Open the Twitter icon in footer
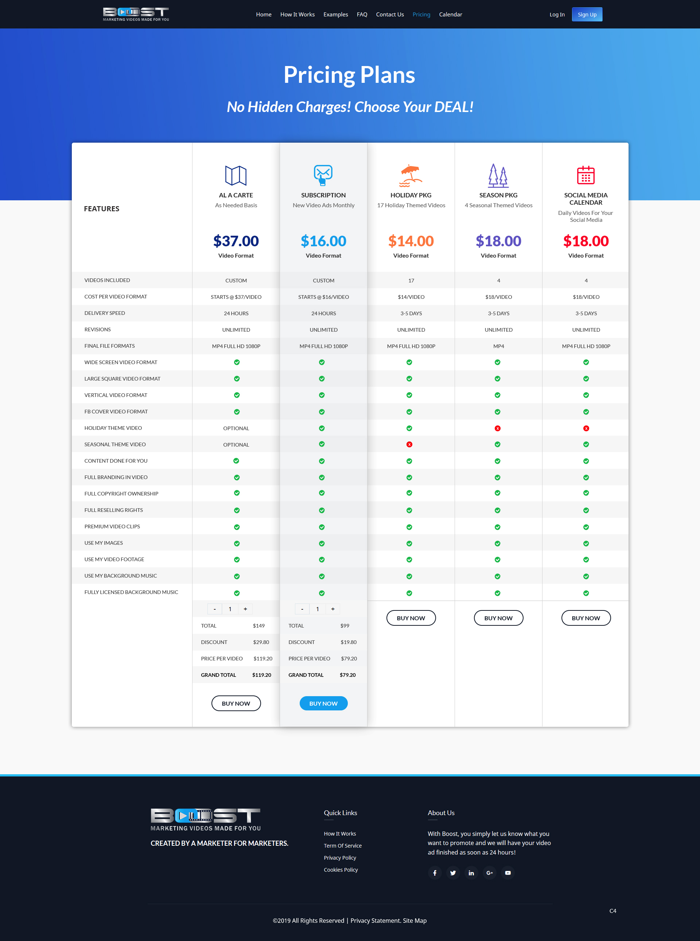Viewport: 700px width, 941px height. click(x=452, y=873)
